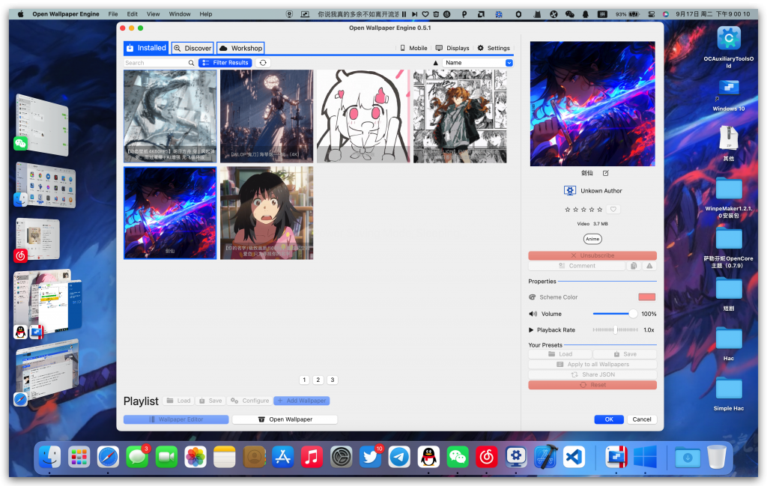
Task: Select the manga-panel girl wallpaper thumbnail
Action: pyautogui.click(x=460, y=116)
